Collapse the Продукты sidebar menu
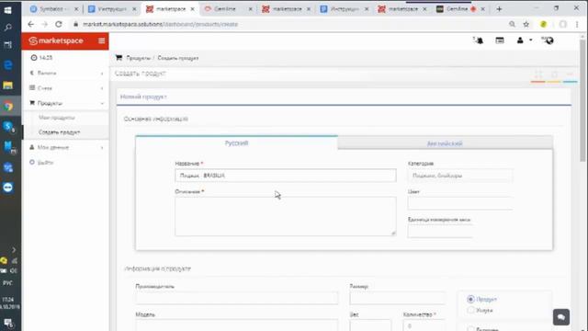The height and width of the screenshot is (331, 588). (x=65, y=103)
